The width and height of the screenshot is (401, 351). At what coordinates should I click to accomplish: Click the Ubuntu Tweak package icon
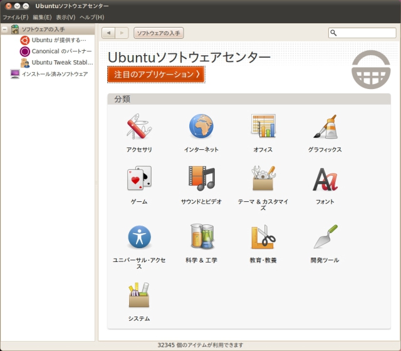(25, 63)
